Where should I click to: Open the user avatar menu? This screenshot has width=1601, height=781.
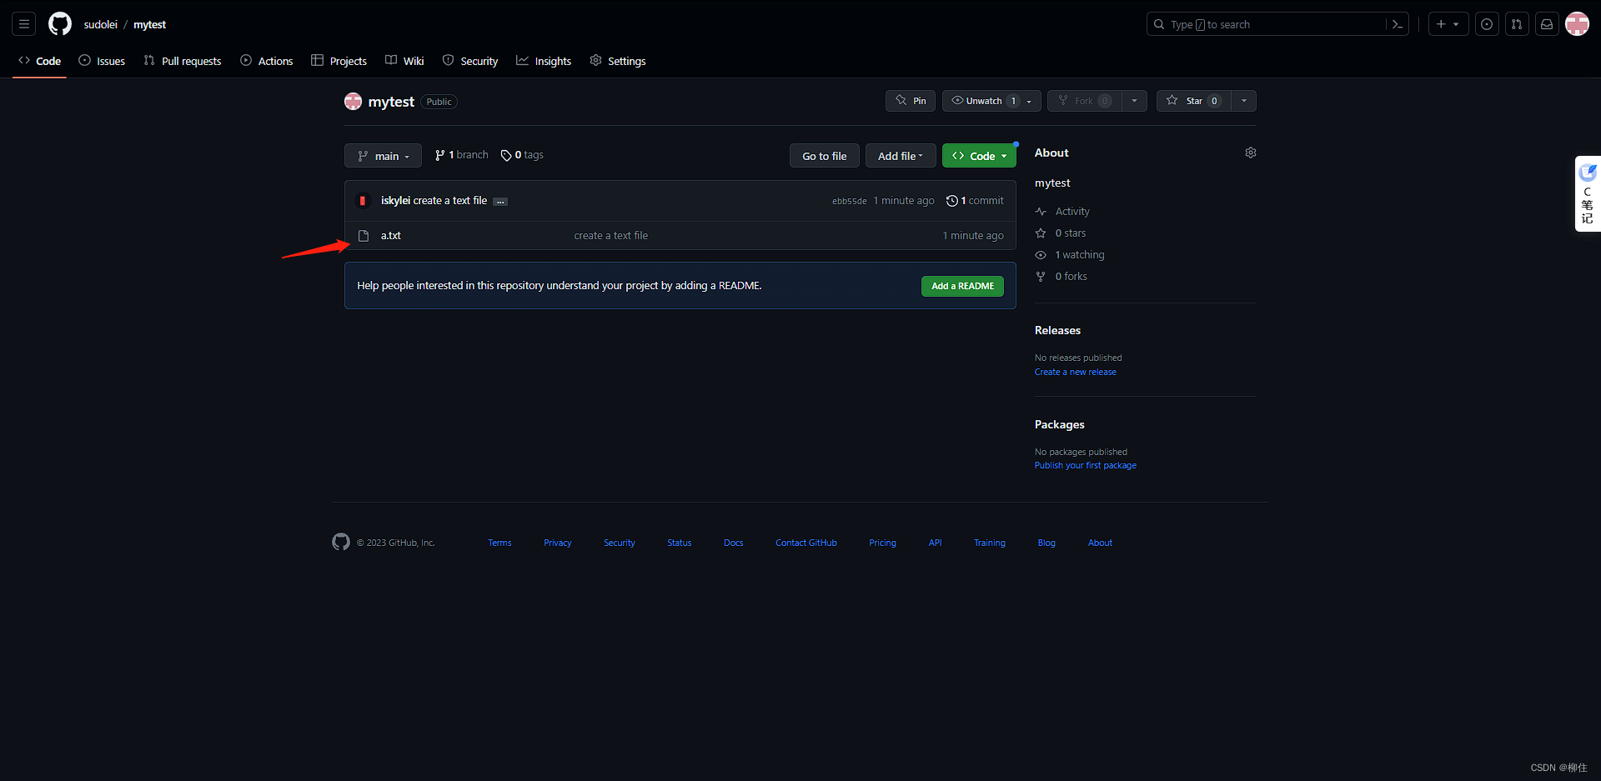click(x=1577, y=24)
